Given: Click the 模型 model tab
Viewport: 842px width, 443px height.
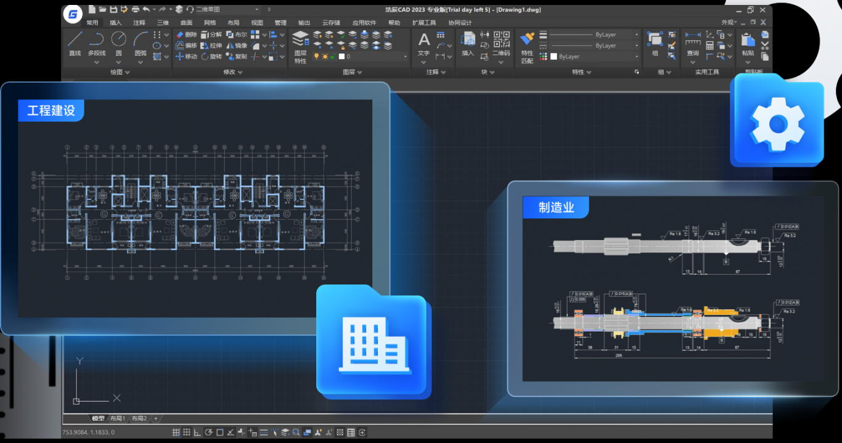Looking at the screenshot, I should pos(98,418).
